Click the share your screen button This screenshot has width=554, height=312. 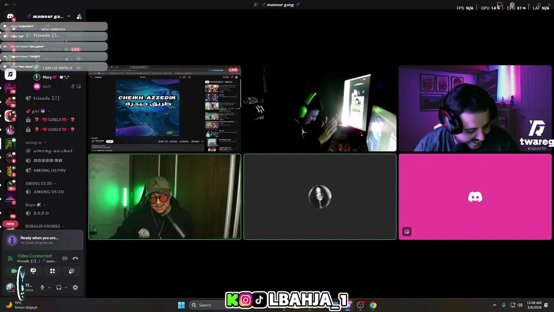click(33, 271)
